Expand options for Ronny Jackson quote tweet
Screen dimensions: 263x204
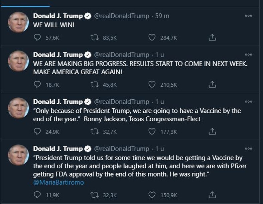[x=248, y=101]
